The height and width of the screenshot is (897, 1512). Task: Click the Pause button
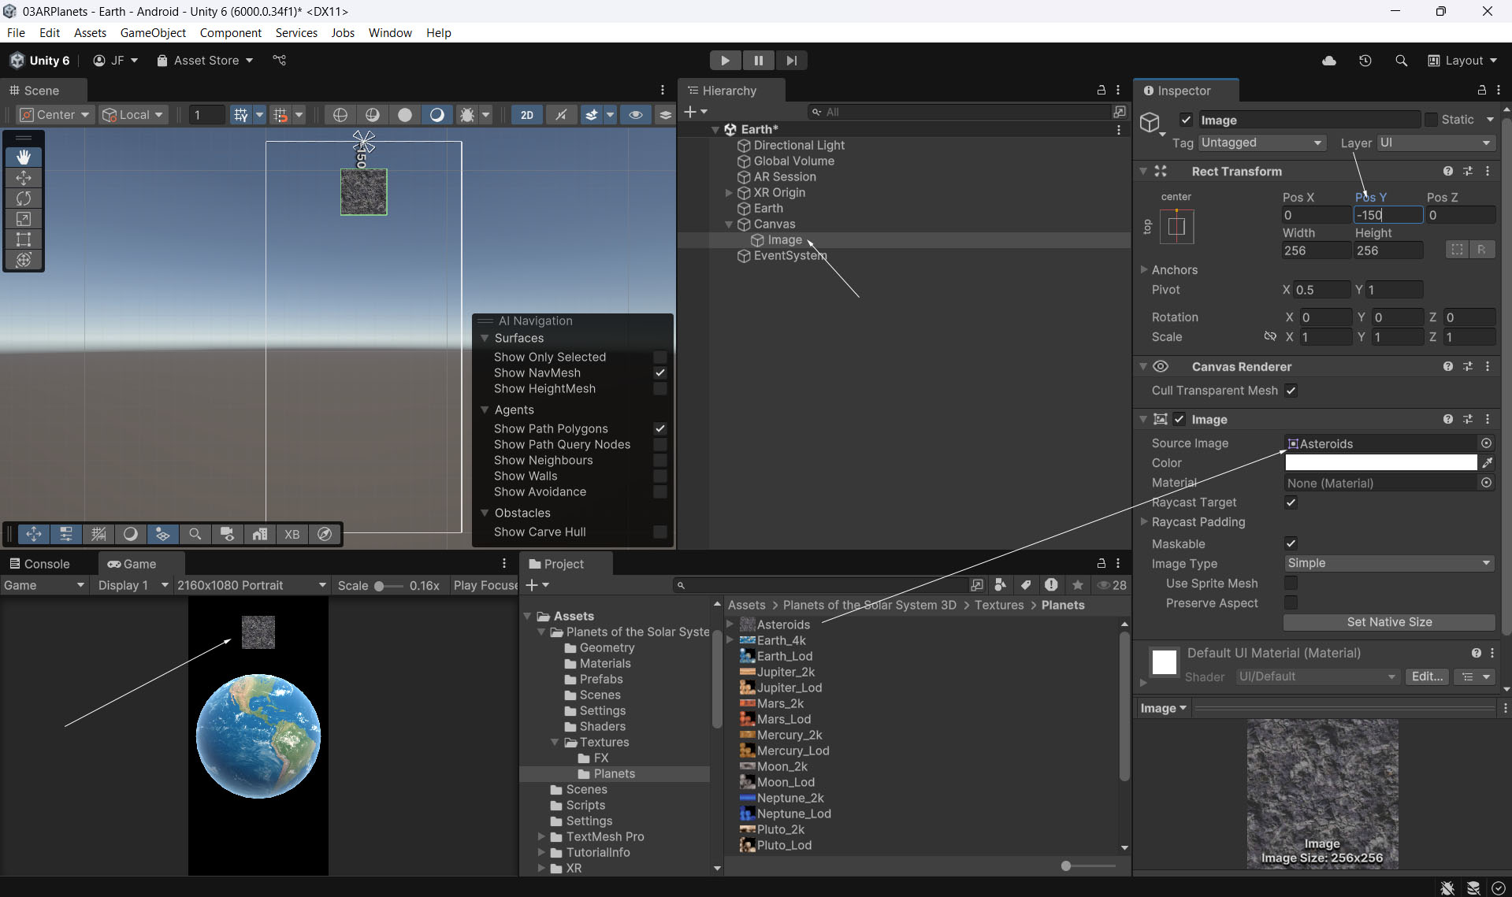758,61
